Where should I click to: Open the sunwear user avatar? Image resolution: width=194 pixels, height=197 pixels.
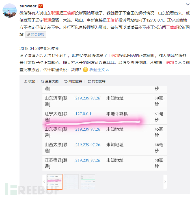tap(10, 10)
